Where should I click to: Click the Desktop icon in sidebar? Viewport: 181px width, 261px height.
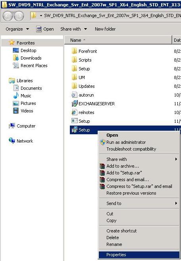[16, 50]
